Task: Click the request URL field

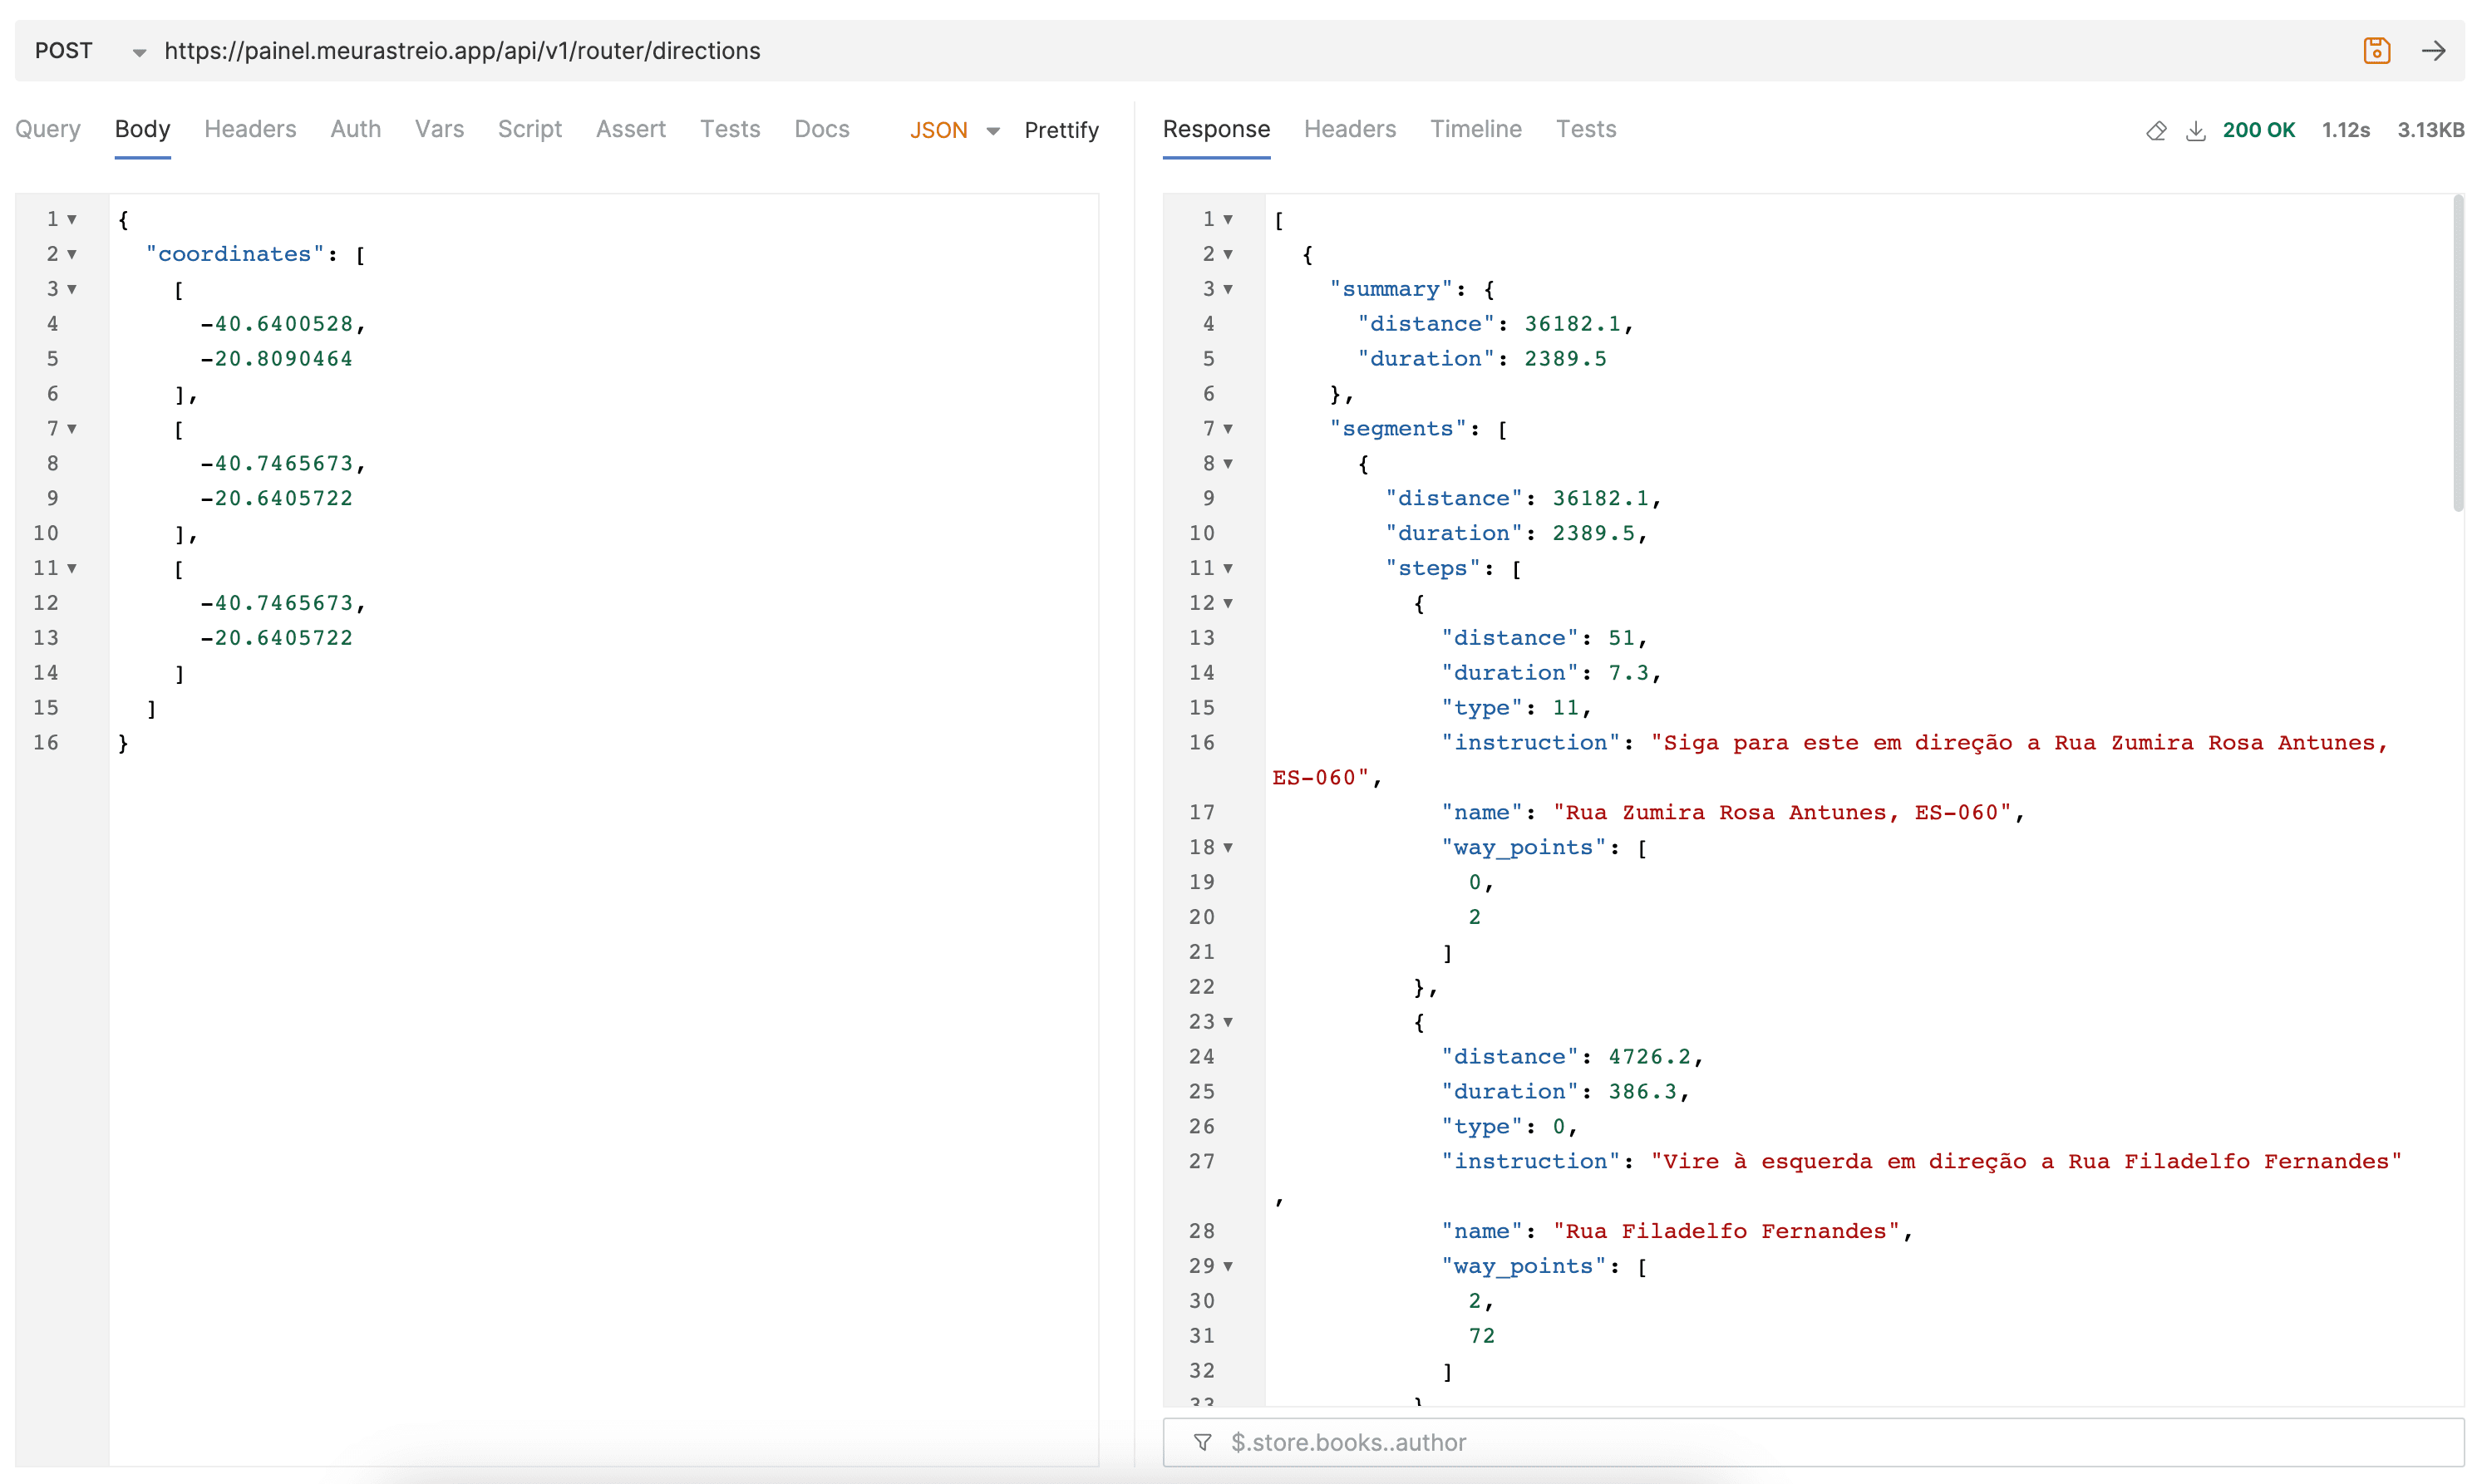Action: coord(1250,51)
